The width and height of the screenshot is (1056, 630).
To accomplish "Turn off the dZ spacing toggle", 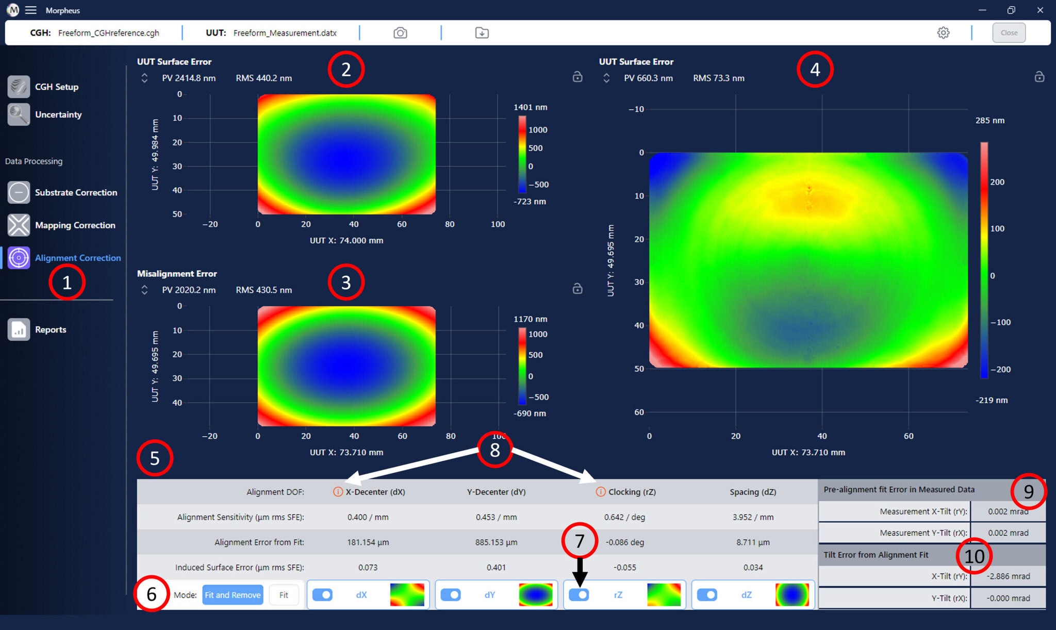I will pyautogui.click(x=707, y=595).
